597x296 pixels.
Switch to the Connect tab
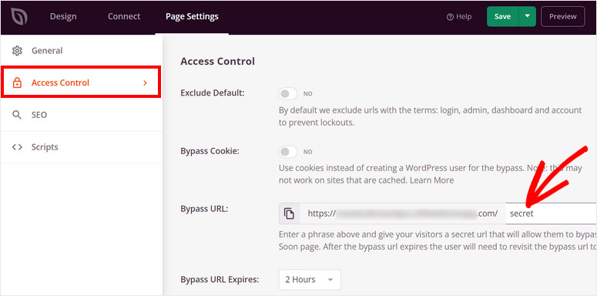point(124,16)
